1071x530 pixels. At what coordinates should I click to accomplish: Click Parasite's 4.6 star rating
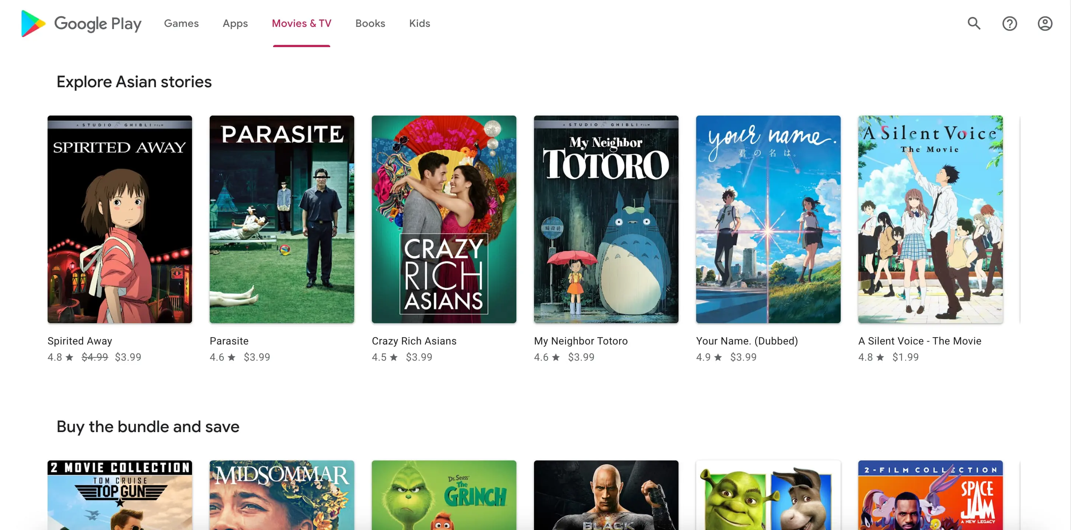pyautogui.click(x=223, y=357)
